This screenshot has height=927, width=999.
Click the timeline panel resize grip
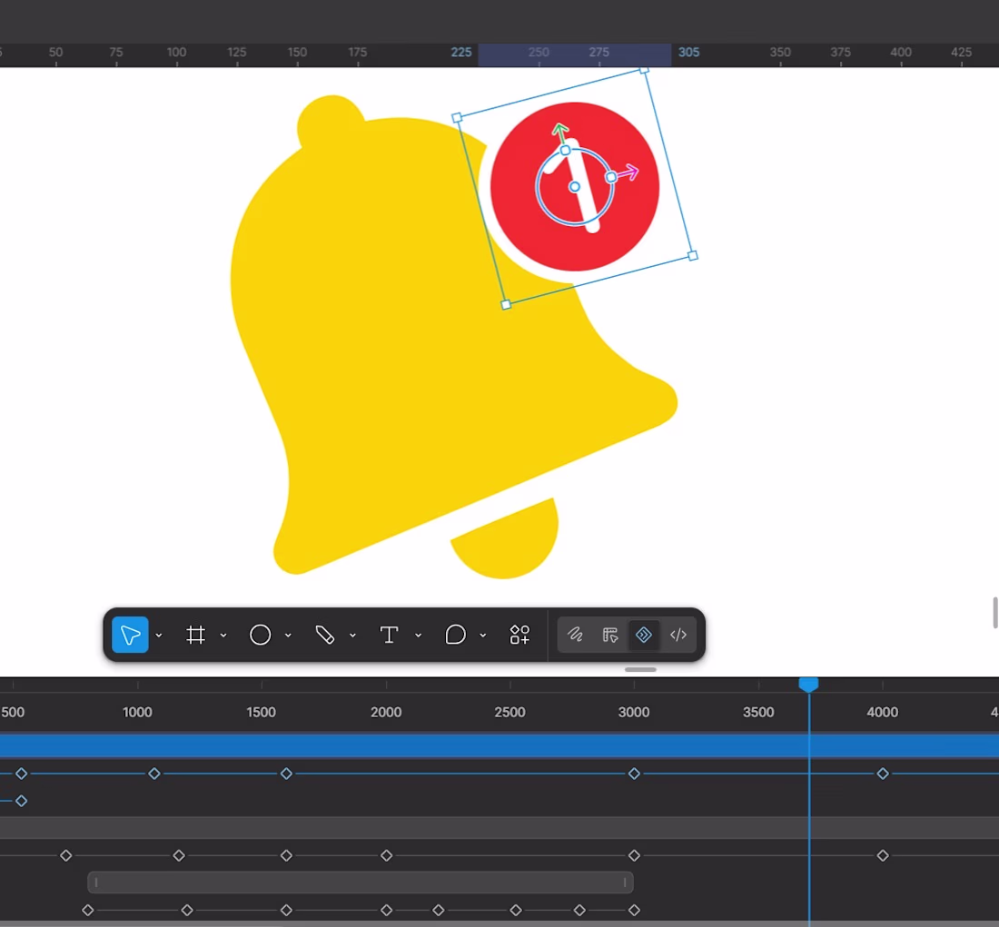(640, 670)
